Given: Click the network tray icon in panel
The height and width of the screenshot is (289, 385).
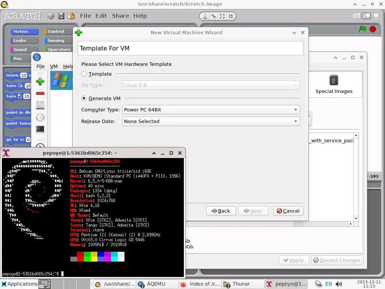Looking at the screenshot, I should pos(318,284).
